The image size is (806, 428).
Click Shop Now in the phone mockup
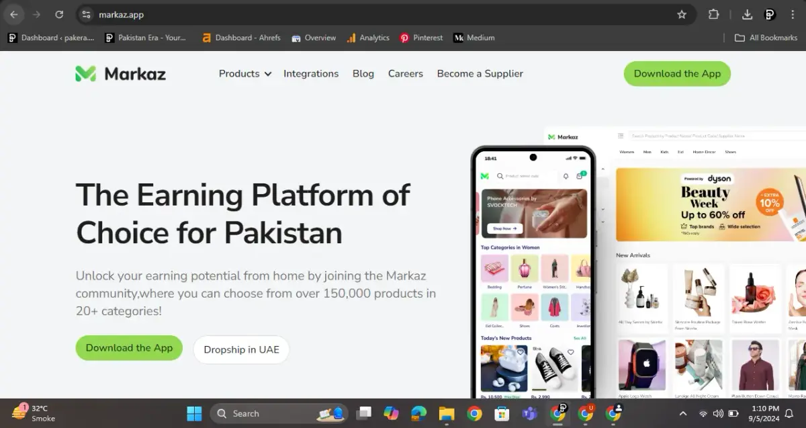coord(504,228)
